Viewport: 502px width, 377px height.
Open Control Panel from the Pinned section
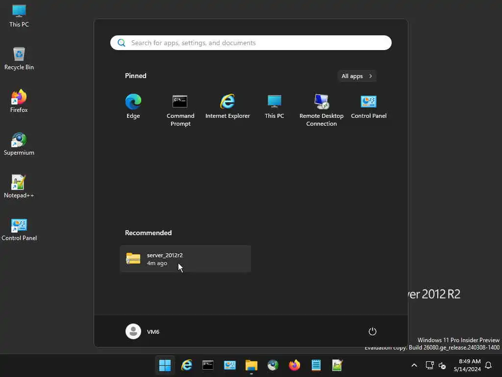click(x=369, y=107)
